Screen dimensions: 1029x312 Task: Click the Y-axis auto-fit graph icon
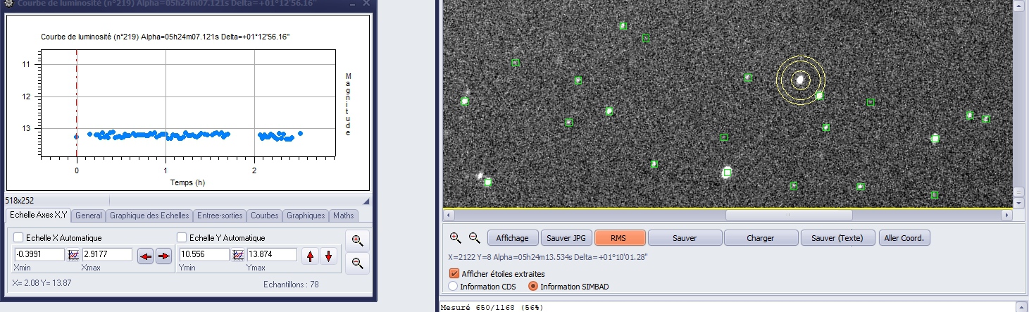click(238, 255)
